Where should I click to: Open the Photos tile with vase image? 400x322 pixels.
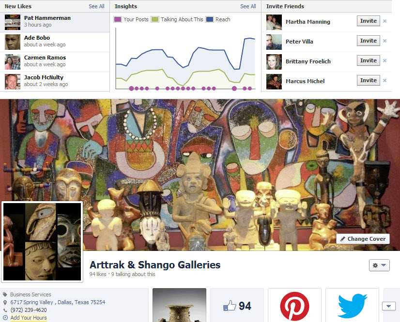pyautogui.click(x=179, y=305)
